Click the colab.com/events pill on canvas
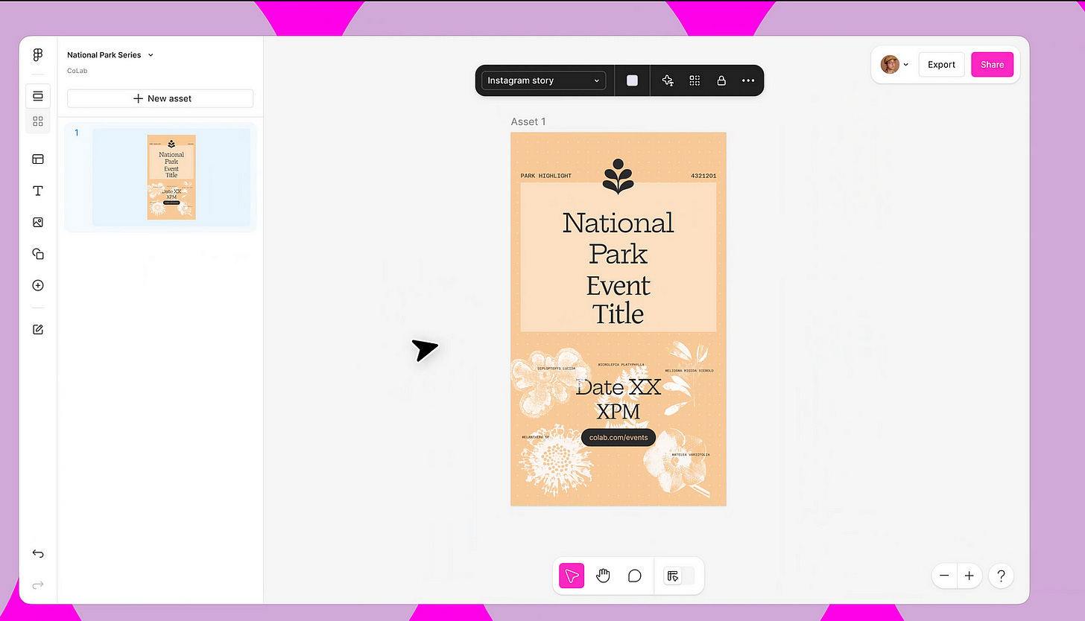This screenshot has height=621, width=1085. coord(619,437)
